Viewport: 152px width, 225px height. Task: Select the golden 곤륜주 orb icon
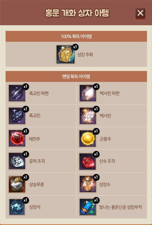point(88,138)
